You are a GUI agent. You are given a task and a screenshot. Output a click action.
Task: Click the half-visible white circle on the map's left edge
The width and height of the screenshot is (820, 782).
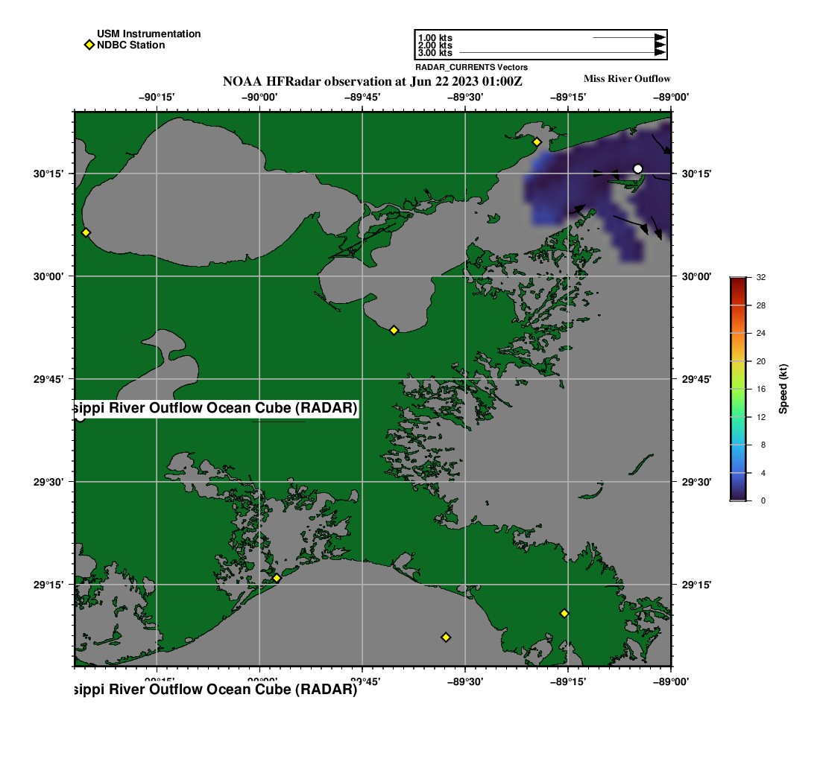(80, 416)
